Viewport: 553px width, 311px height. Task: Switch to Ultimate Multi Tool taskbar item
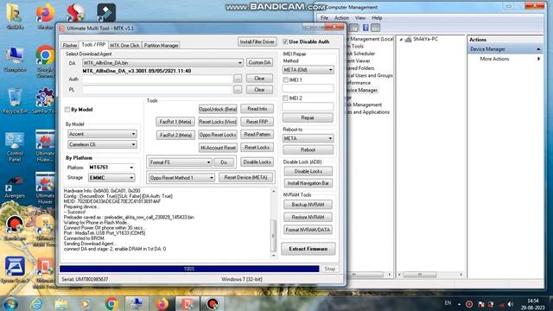(x=187, y=303)
